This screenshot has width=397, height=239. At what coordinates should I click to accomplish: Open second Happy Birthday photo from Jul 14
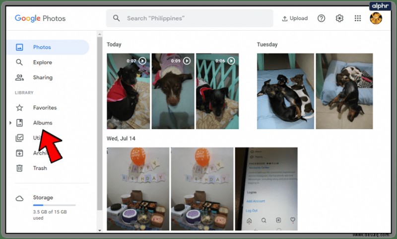(202, 189)
